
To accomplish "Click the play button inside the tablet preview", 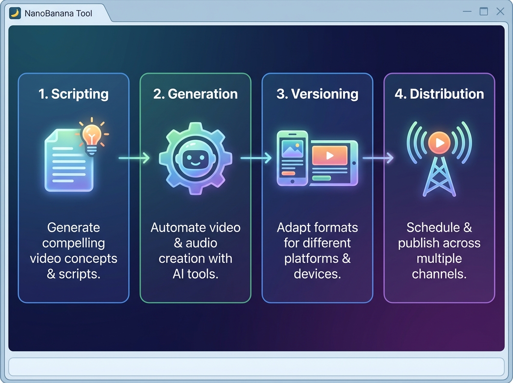I will pos(330,156).
